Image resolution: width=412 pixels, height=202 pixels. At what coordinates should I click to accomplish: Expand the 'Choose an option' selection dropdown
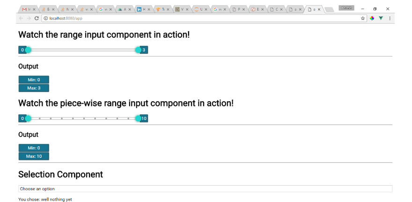click(205, 189)
